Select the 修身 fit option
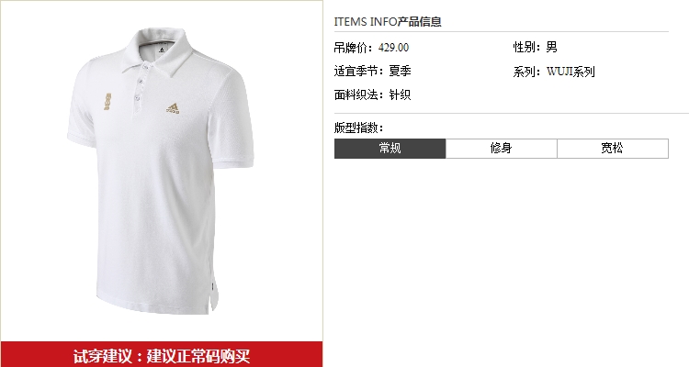Image resolution: width=689 pixels, height=367 pixels. tap(502, 149)
